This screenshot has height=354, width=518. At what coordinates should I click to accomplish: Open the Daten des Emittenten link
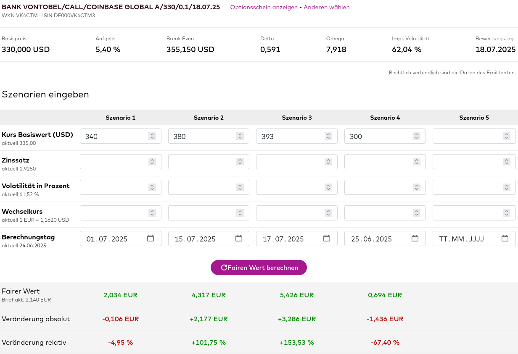(x=487, y=73)
